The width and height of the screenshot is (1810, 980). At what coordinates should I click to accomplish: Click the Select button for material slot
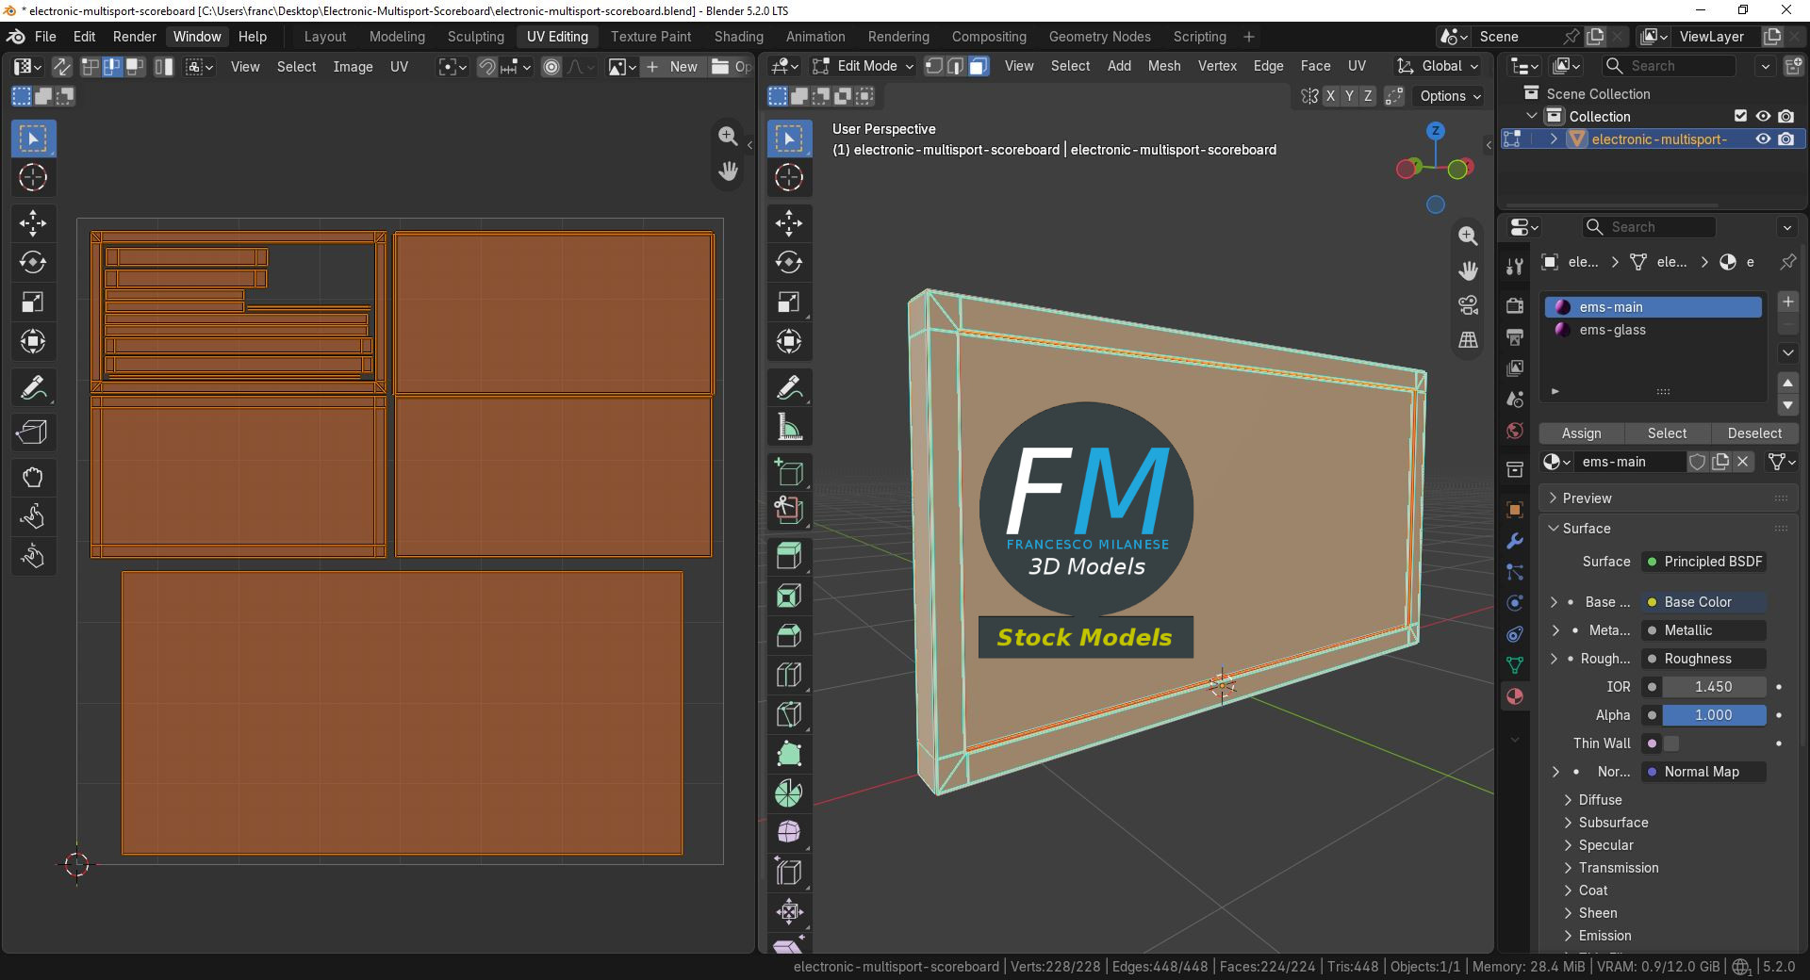tap(1667, 433)
